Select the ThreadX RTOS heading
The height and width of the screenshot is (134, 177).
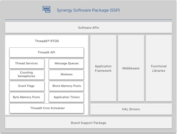47,41
